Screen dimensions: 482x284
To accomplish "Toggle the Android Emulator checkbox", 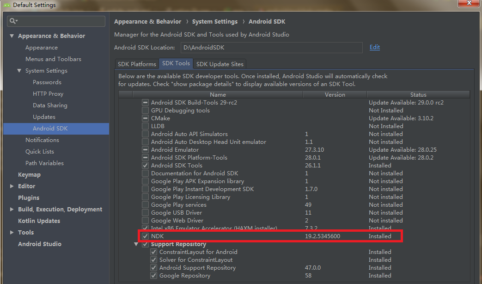I will tap(146, 149).
